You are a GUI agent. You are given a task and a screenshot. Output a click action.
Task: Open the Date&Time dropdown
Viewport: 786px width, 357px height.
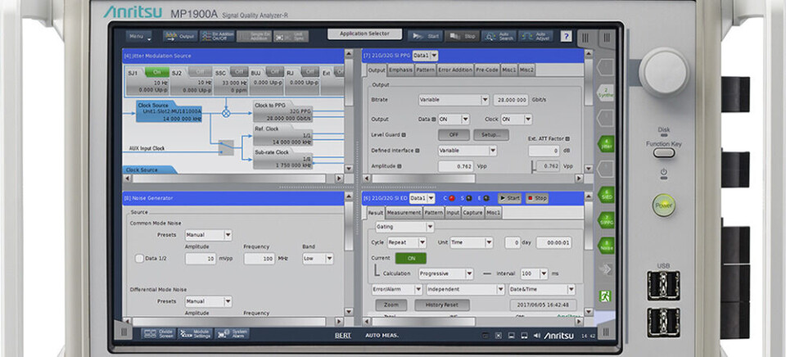tap(542, 290)
